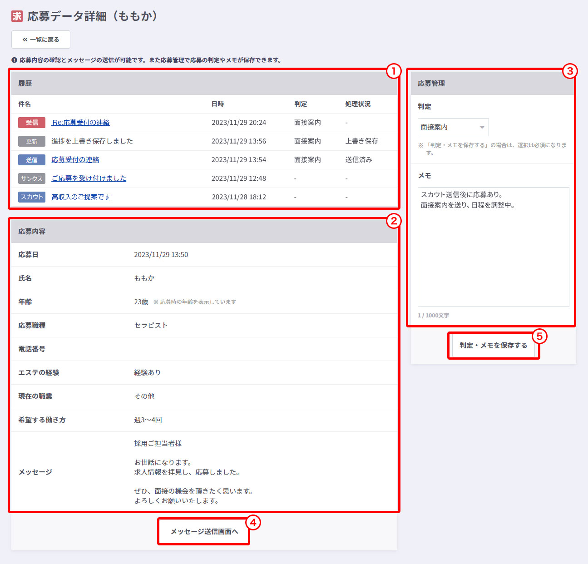The height and width of the screenshot is (564, 588).
Task: Click the red 受信 status badge
Action: pos(32,123)
